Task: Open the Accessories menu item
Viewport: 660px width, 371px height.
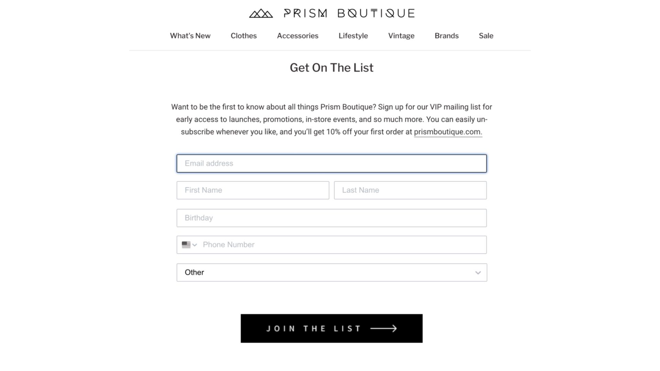Action: coord(298,36)
